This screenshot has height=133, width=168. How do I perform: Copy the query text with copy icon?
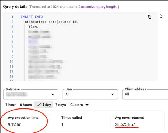[x=150, y=17]
